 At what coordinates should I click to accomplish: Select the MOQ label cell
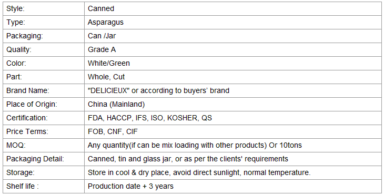[44, 146]
